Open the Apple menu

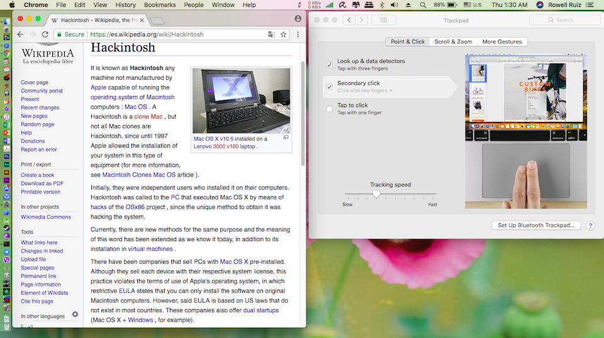[x=11, y=5]
